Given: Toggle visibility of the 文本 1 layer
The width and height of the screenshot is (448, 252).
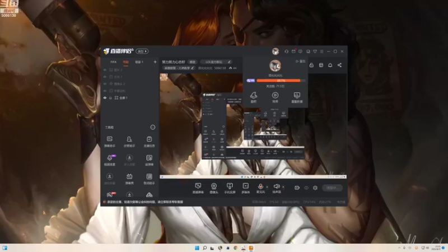Looking at the screenshot, I should point(105,77).
